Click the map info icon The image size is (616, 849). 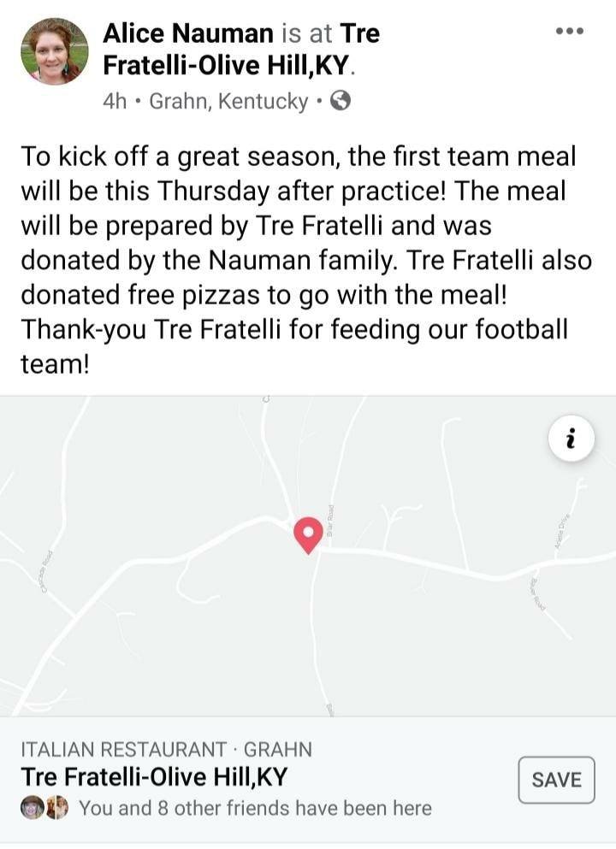571,439
